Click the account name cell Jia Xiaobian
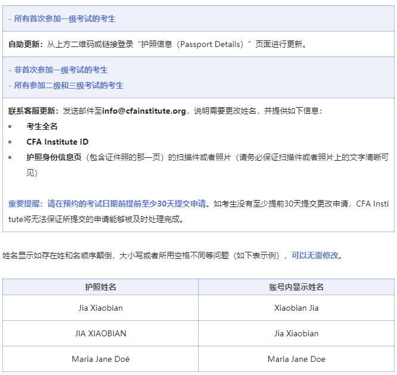 [x=296, y=333]
